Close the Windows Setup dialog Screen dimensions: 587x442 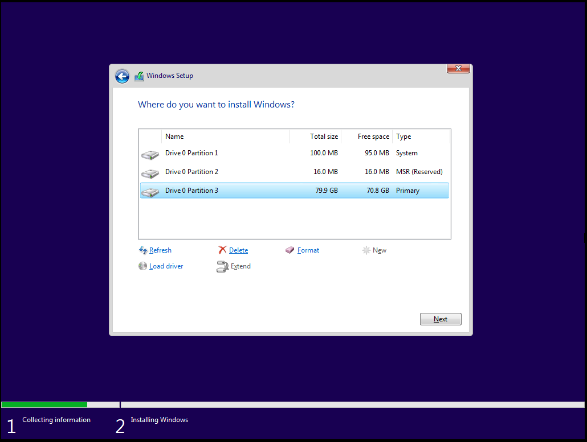click(458, 68)
